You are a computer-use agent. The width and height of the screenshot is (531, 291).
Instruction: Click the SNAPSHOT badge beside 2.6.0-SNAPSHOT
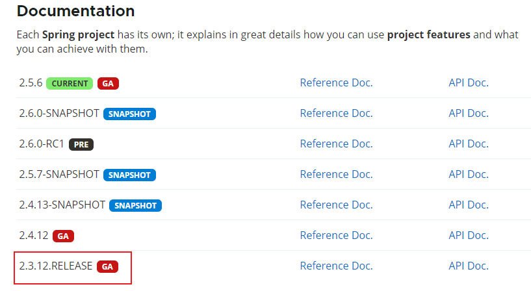[x=129, y=114]
